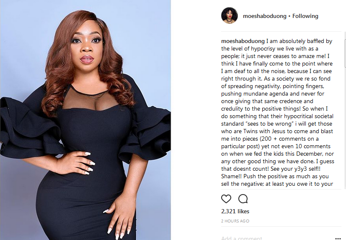This screenshot has height=240, width=346.
Task: Focus the 'Add a comment' field
Action: tap(276, 238)
